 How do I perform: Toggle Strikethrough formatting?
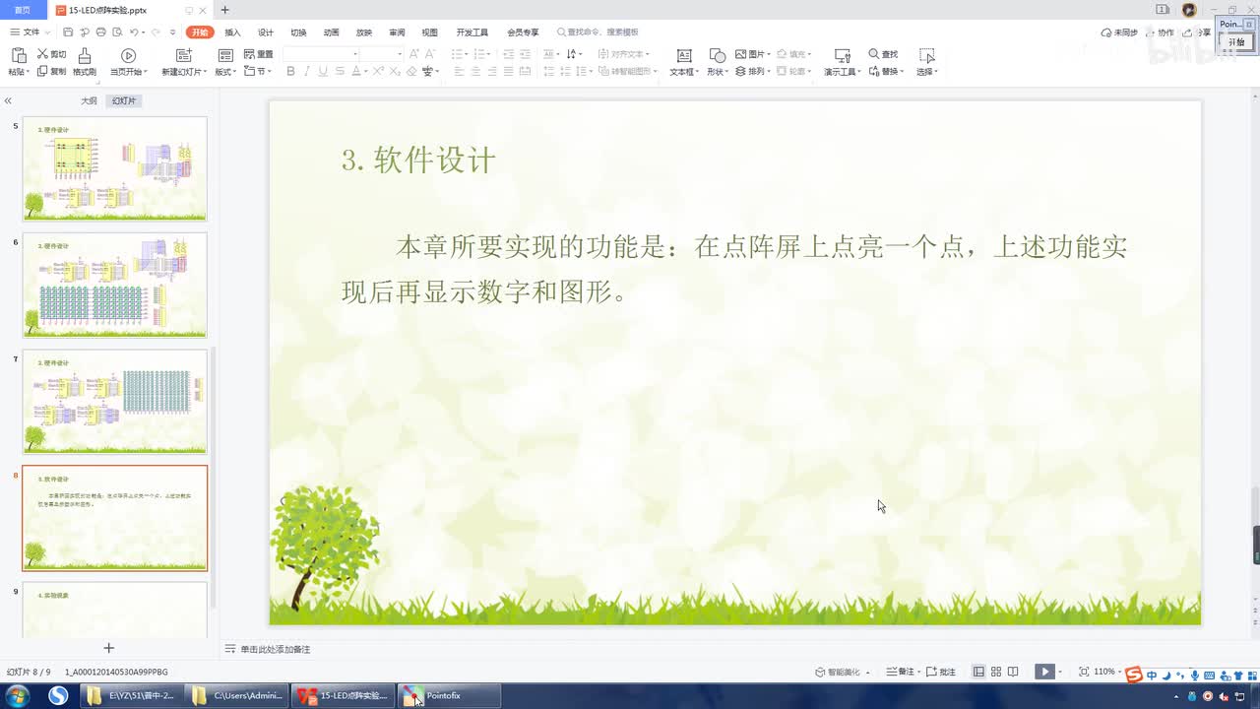pos(340,71)
